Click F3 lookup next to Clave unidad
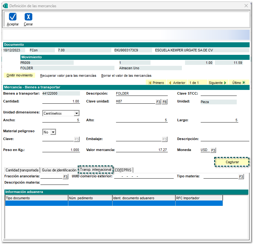The image size is (254, 245). tap(158, 102)
